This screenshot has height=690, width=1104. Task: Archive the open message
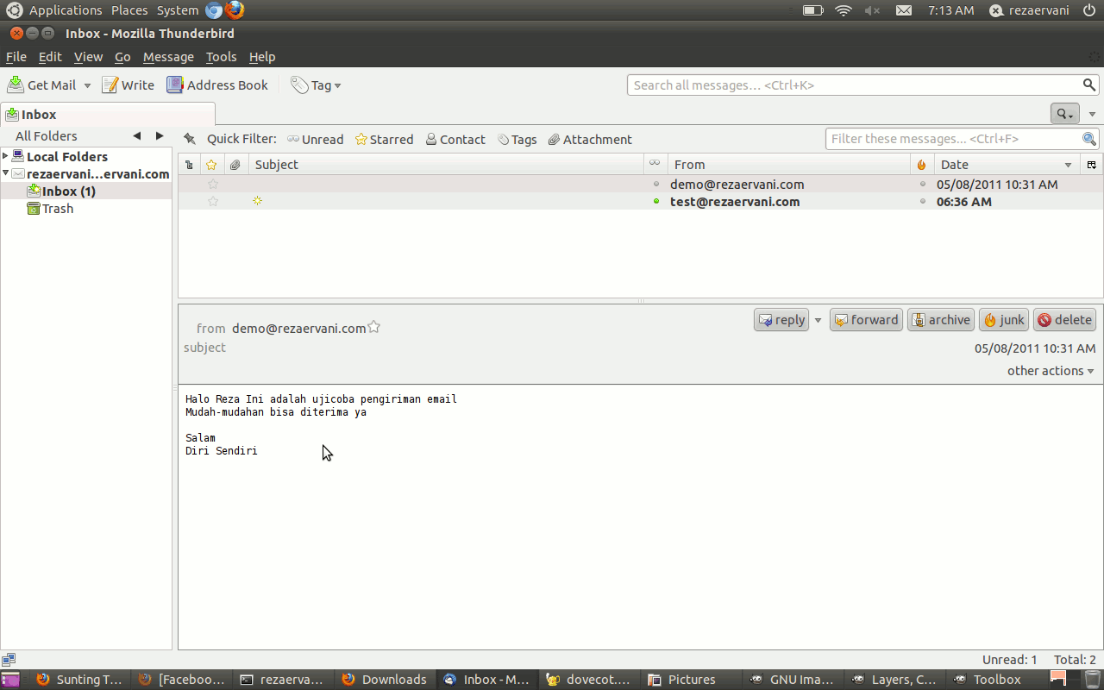click(x=941, y=320)
